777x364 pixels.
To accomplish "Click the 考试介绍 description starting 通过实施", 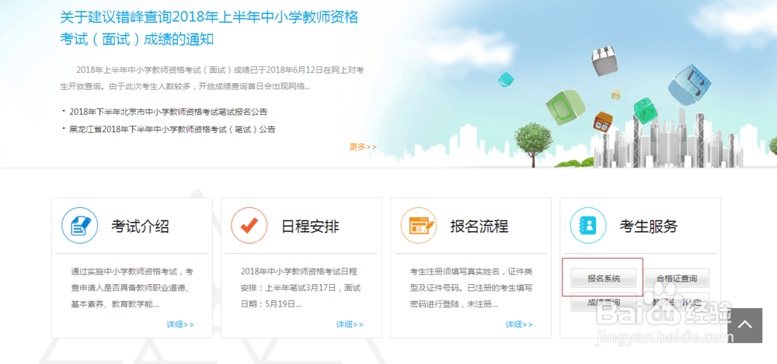I will (x=132, y=288).
